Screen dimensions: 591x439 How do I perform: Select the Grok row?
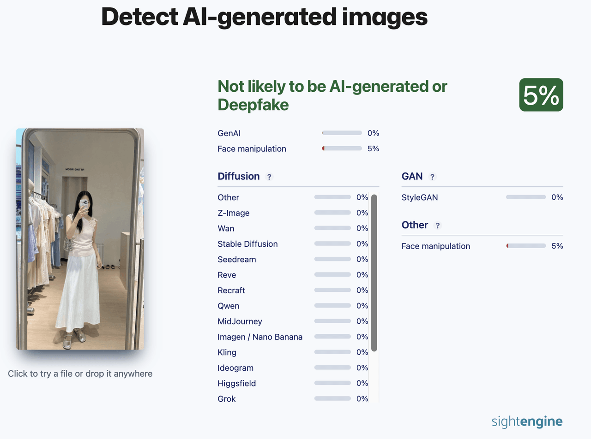[x=293, y=399]
